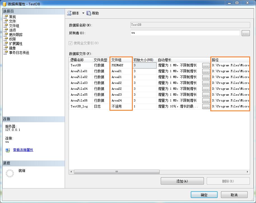The image size is (256, 203).
Task: Click the 帮助 help toolbar icon
Action: 89,13
